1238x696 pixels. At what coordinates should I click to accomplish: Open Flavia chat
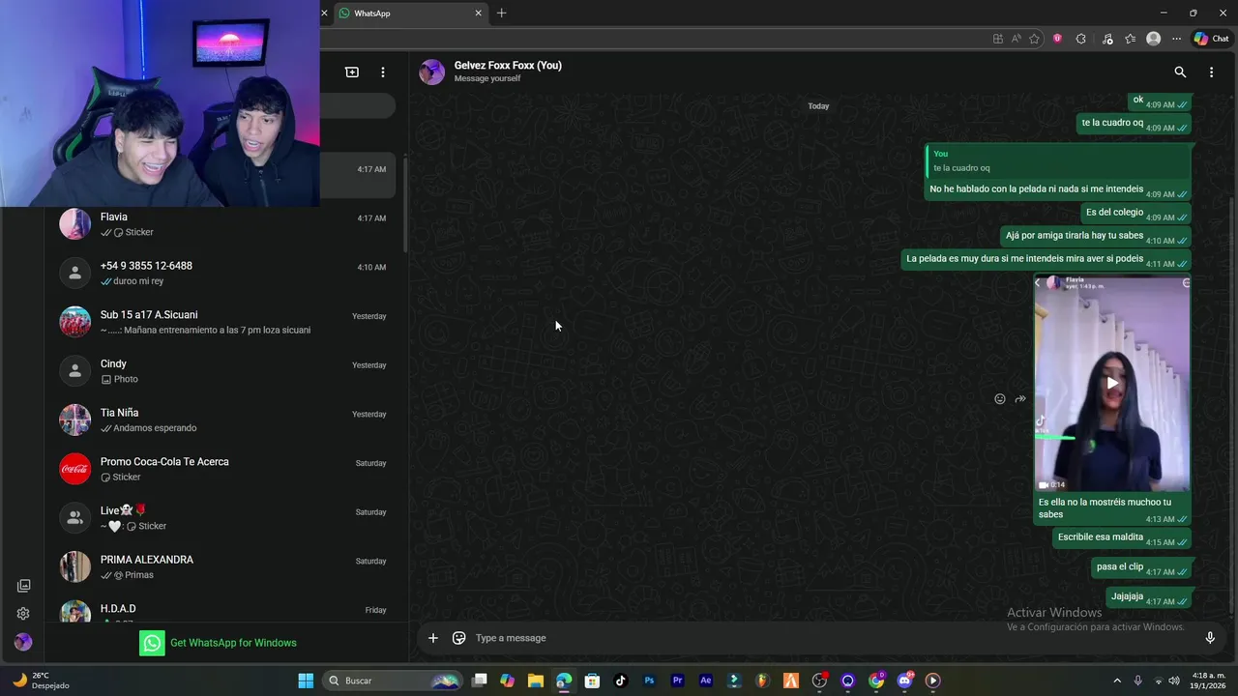(224, 224)
